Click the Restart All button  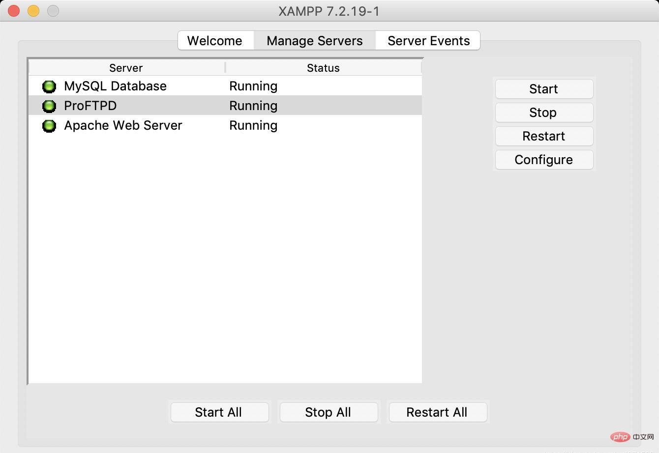[438, 412]
